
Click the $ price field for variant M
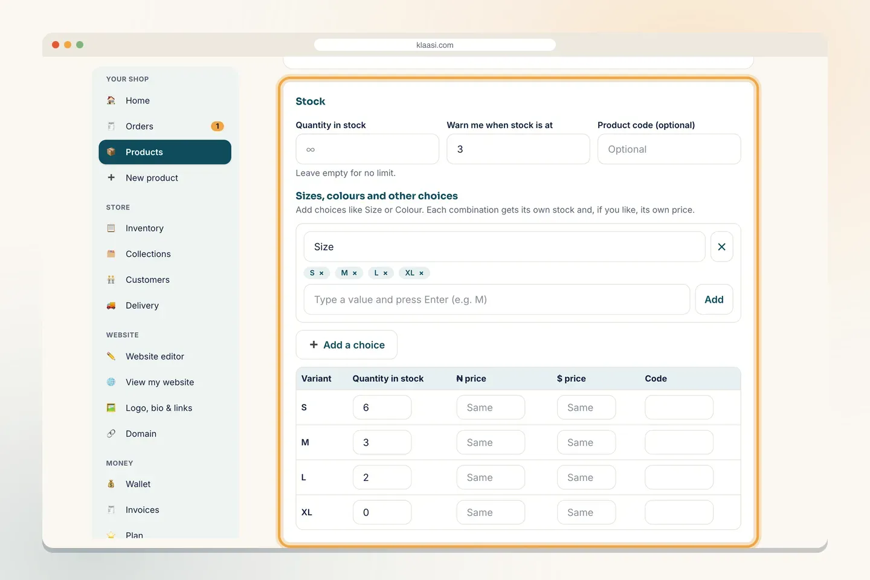click(x=586, y=443)
